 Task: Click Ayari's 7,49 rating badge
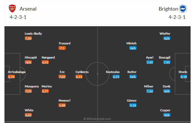(x=150, y=62)
